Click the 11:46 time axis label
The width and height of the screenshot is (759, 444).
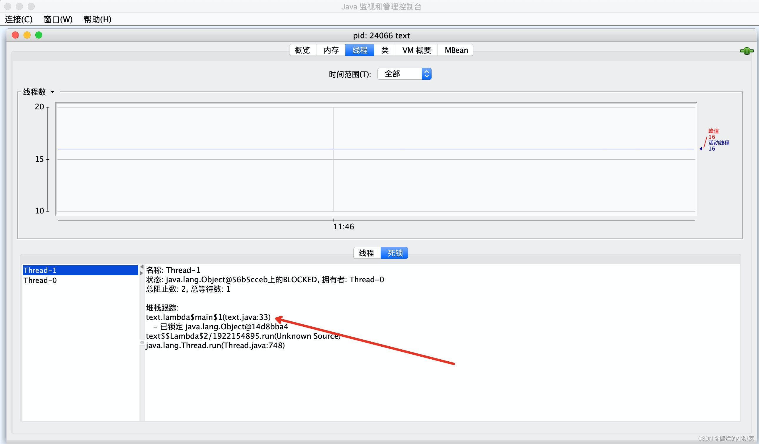344,227
